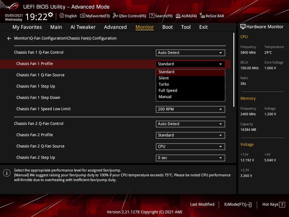
Task: Switch to My Favorites tab
Action: pos(27,27)
